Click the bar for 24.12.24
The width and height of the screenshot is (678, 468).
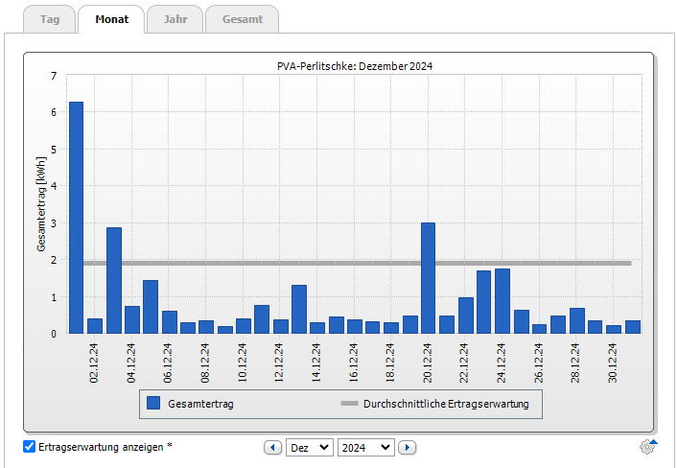coord(503,301)
